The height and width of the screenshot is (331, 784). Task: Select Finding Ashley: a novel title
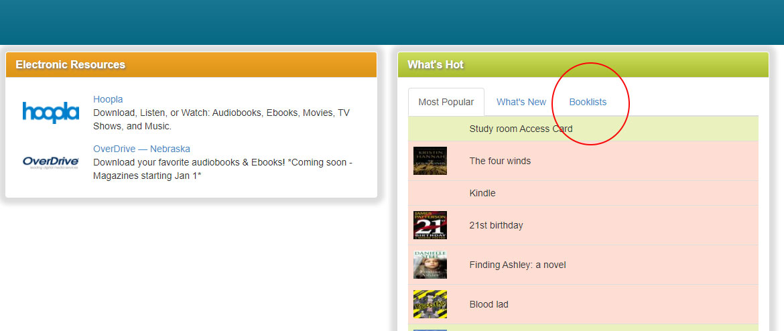(517, 265)
